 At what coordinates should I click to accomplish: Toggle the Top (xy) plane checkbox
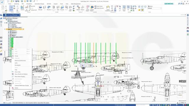point(9,24)
